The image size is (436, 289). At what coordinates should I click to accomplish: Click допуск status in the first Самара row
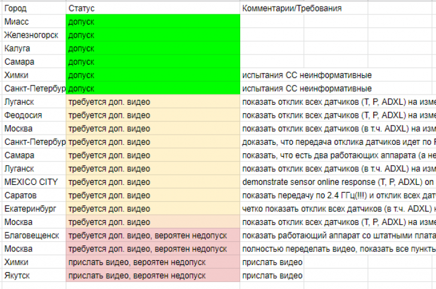(x=153, y=62)
